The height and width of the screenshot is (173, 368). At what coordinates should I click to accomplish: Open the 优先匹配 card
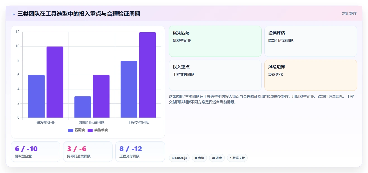(x=215, y=41)
